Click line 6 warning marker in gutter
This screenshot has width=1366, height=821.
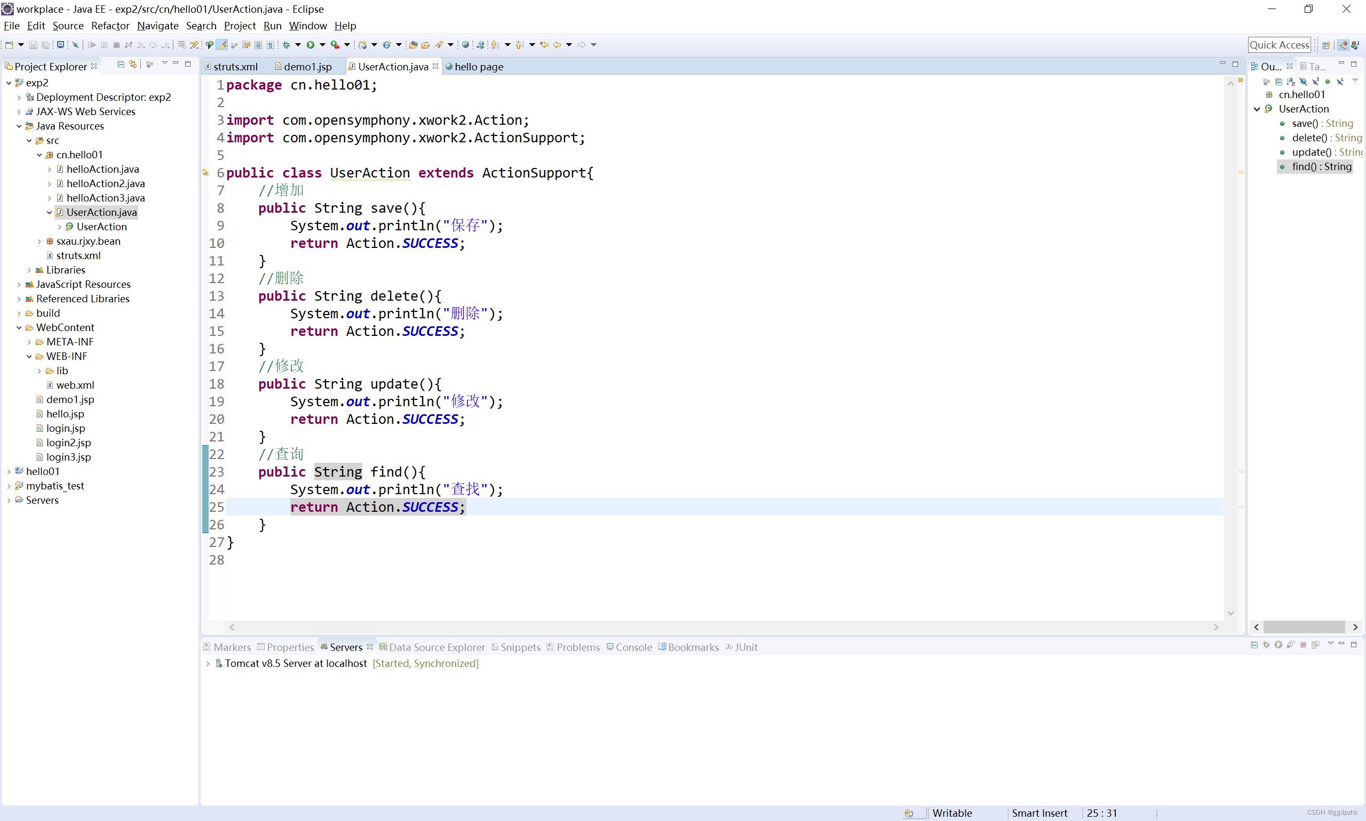click(x=205, y=173)
